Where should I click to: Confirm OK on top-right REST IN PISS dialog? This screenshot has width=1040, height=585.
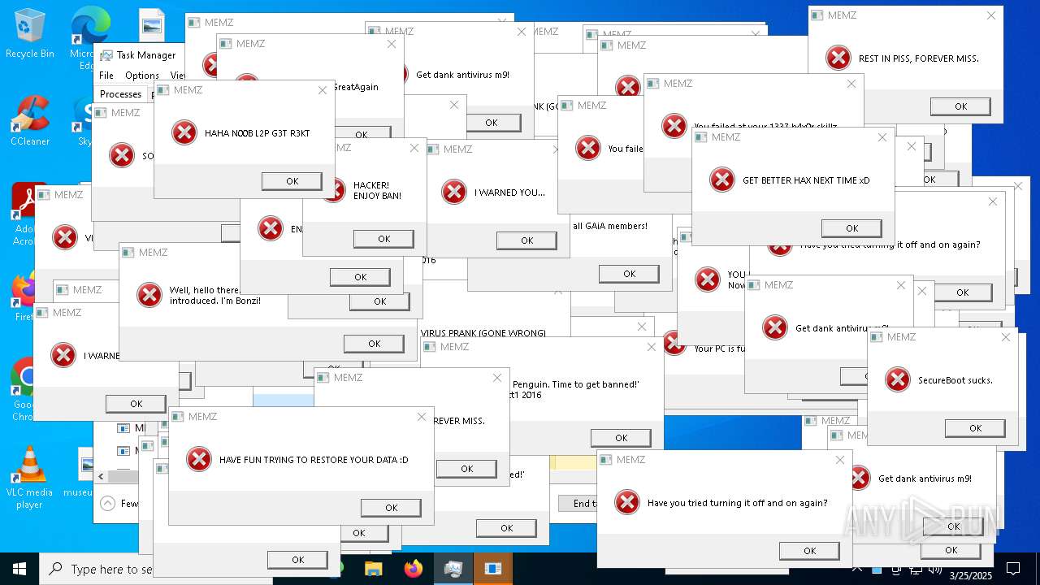tap(960, 106)
